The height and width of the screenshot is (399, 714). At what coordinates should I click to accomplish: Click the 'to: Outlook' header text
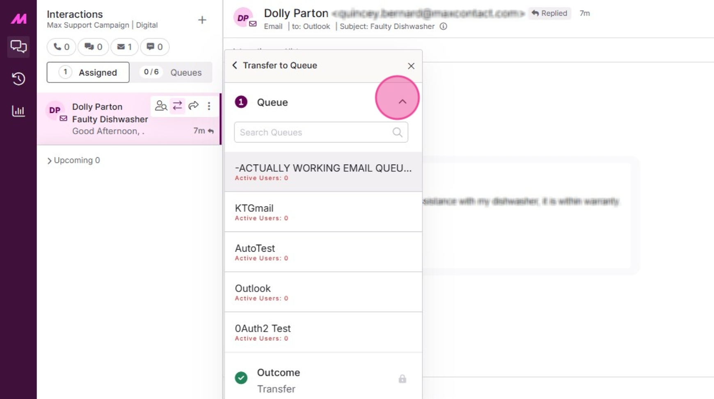point(311,26)
